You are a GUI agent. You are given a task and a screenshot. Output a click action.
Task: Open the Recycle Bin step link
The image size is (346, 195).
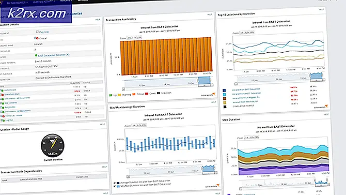click(x=10, y=107)
